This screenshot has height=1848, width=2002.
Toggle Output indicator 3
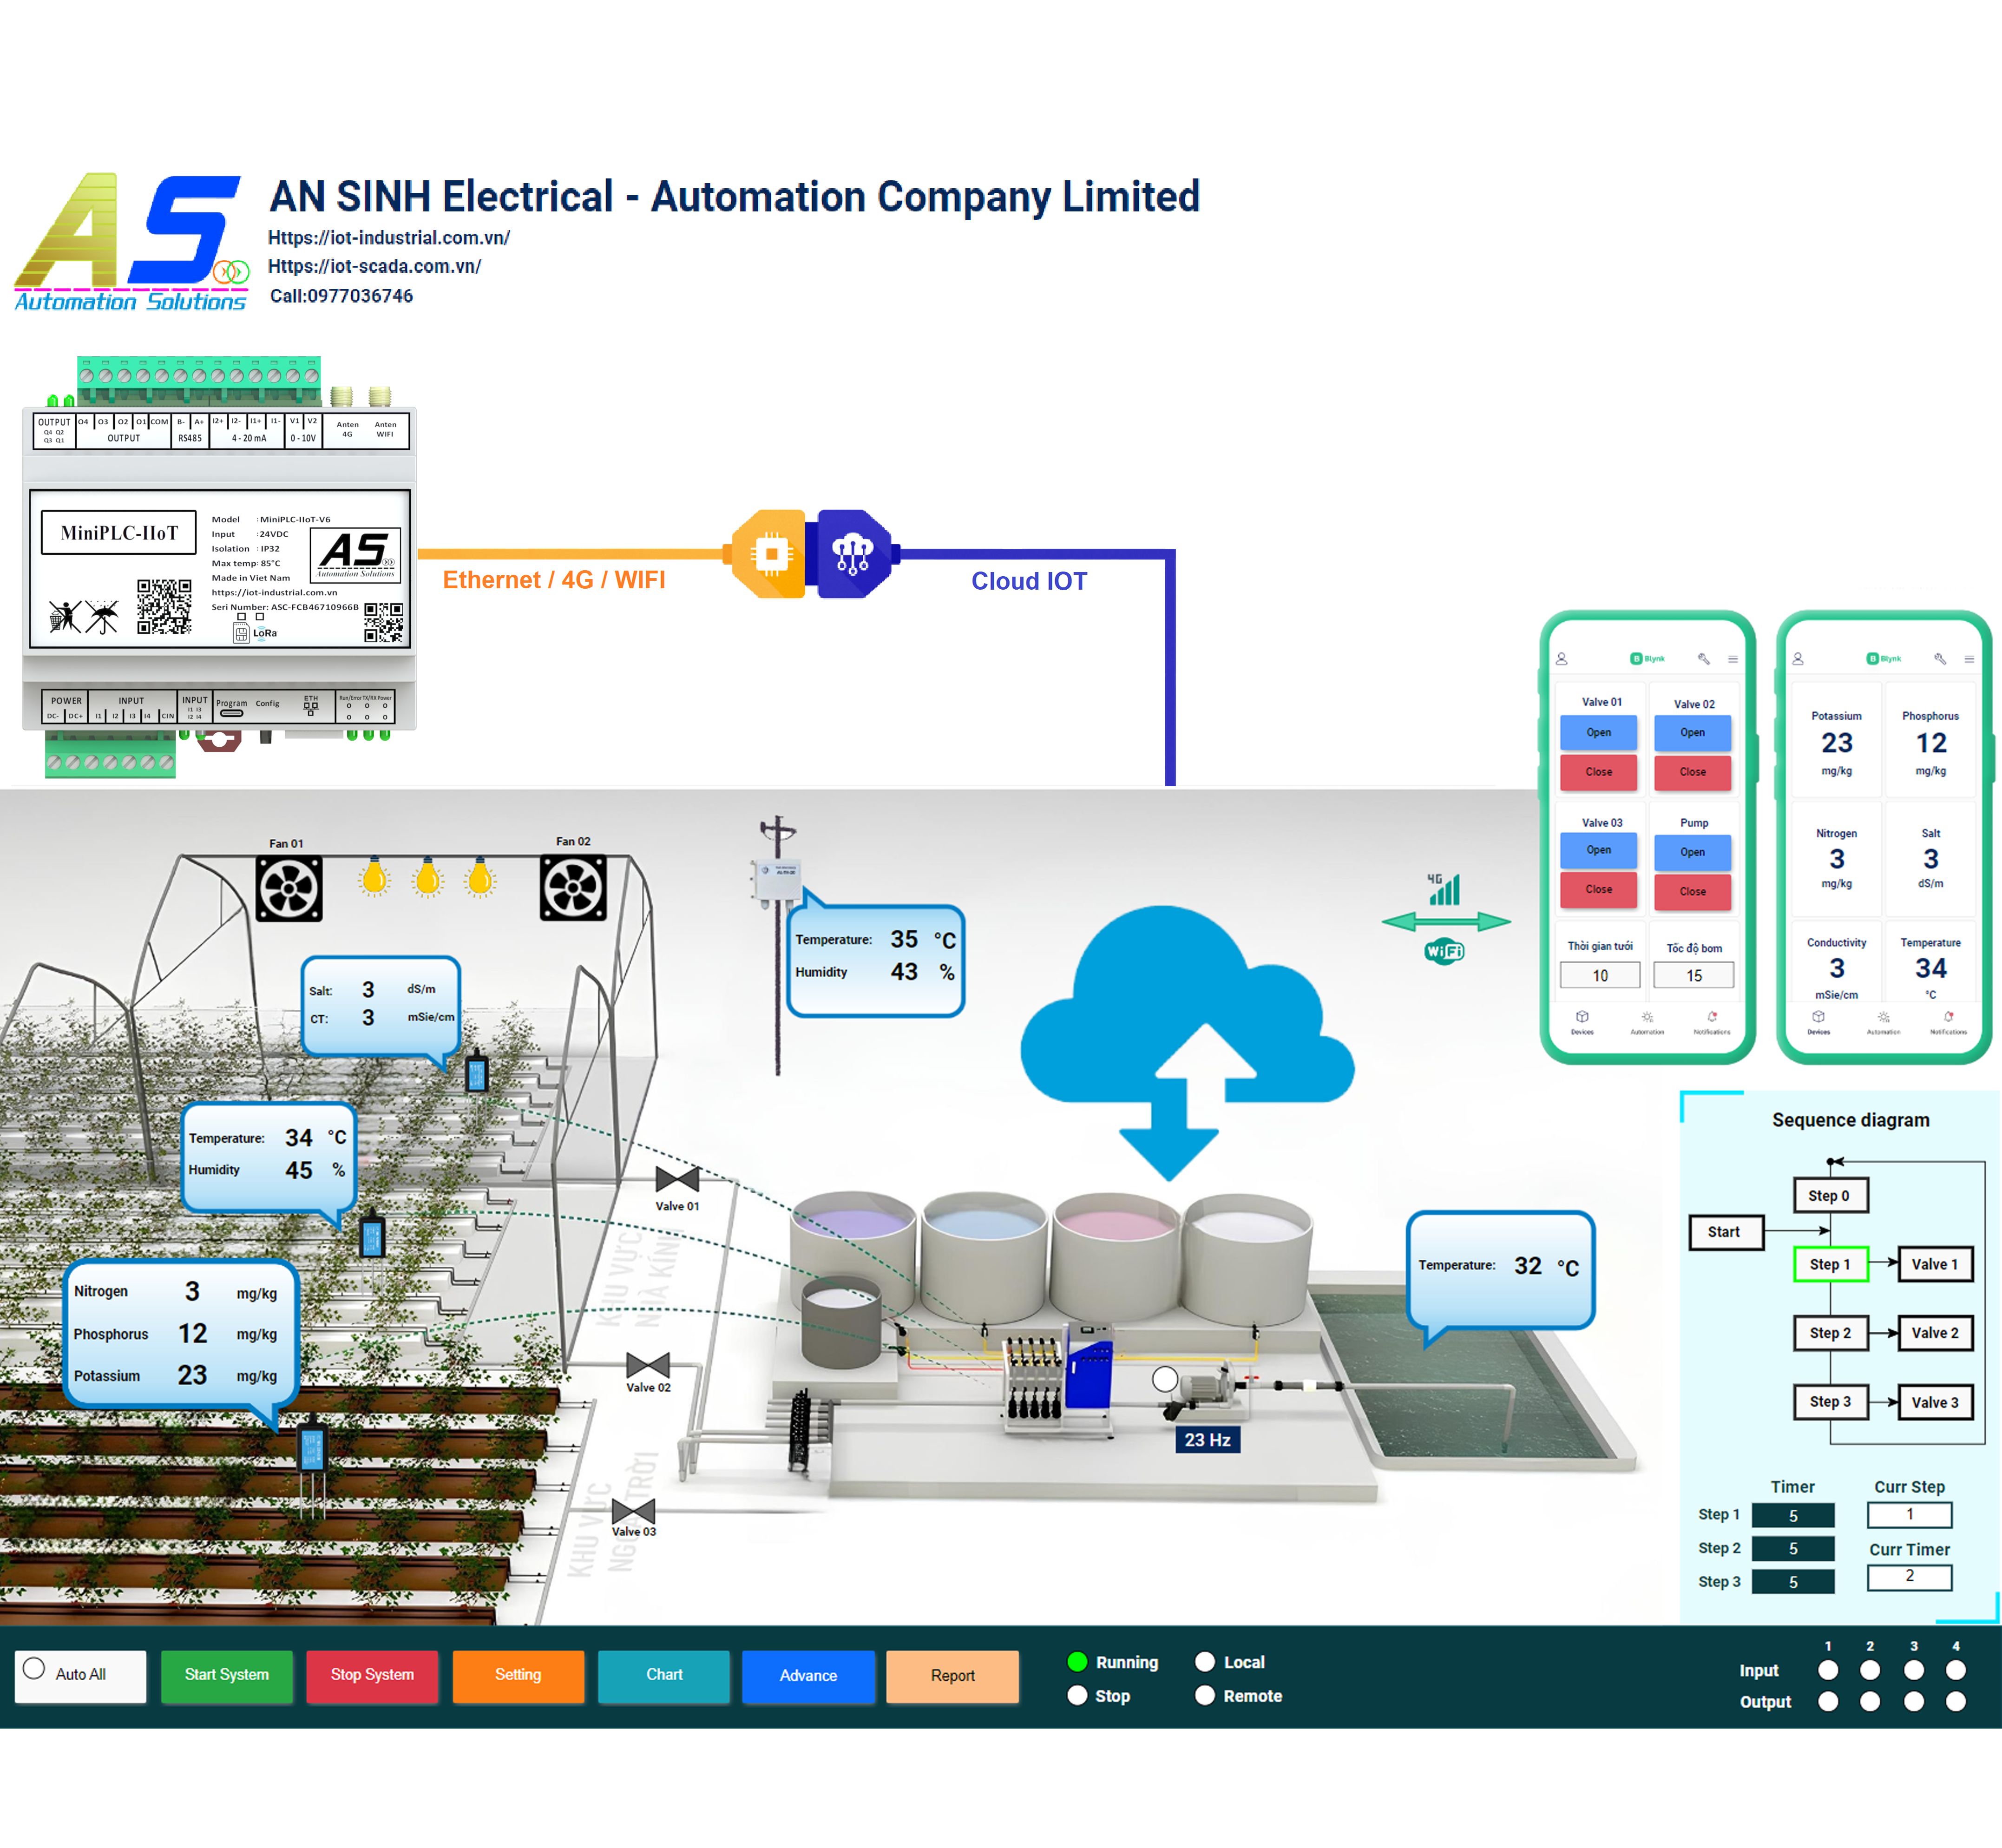coord(1914,1701)
